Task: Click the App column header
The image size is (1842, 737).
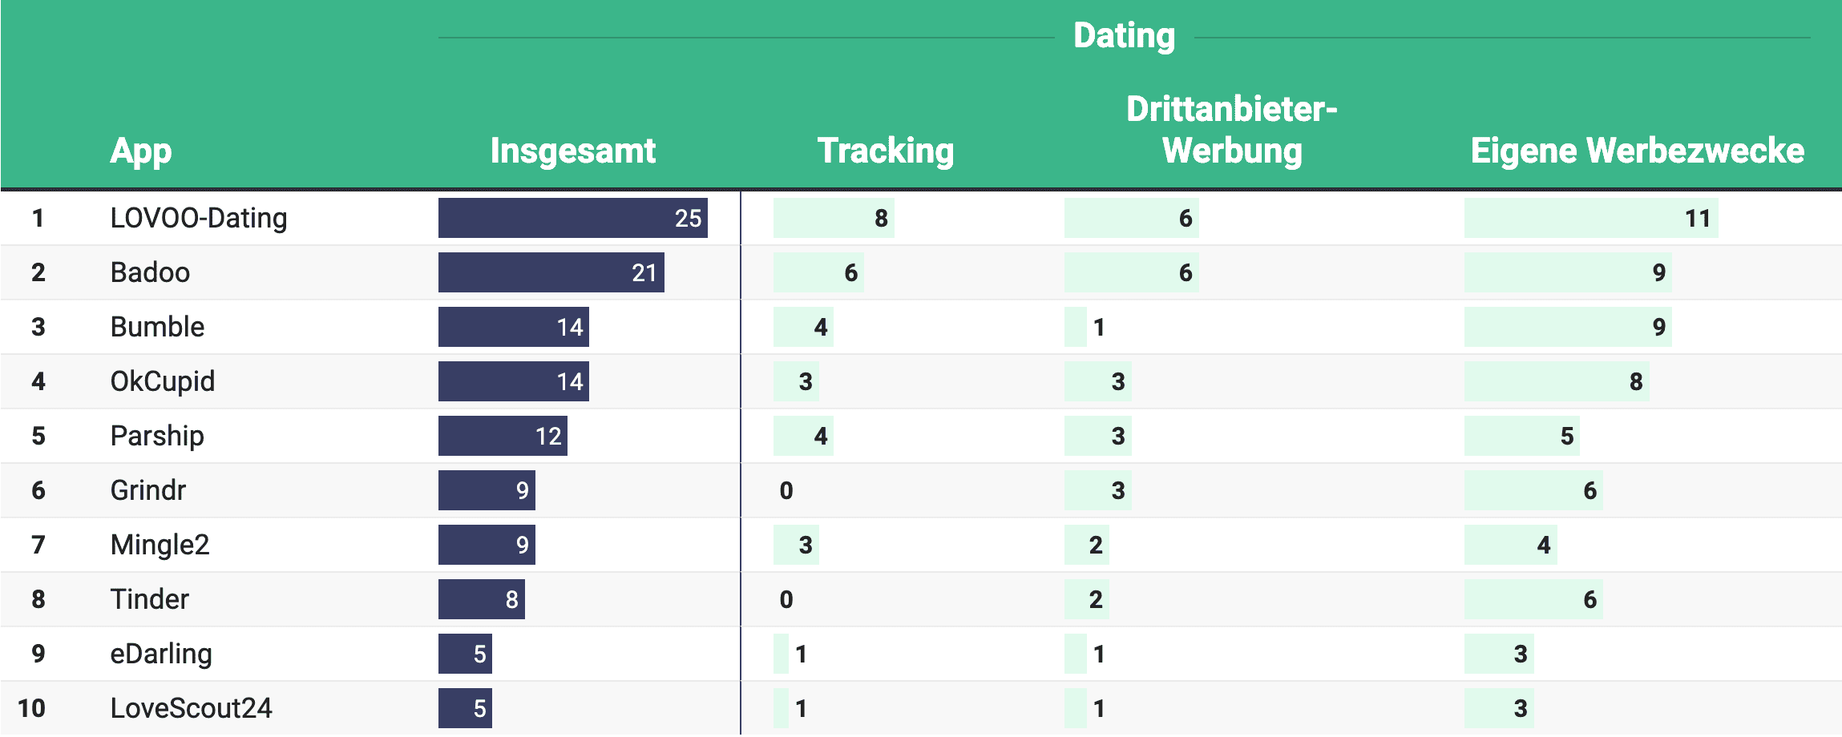Action: pos(141,151)
